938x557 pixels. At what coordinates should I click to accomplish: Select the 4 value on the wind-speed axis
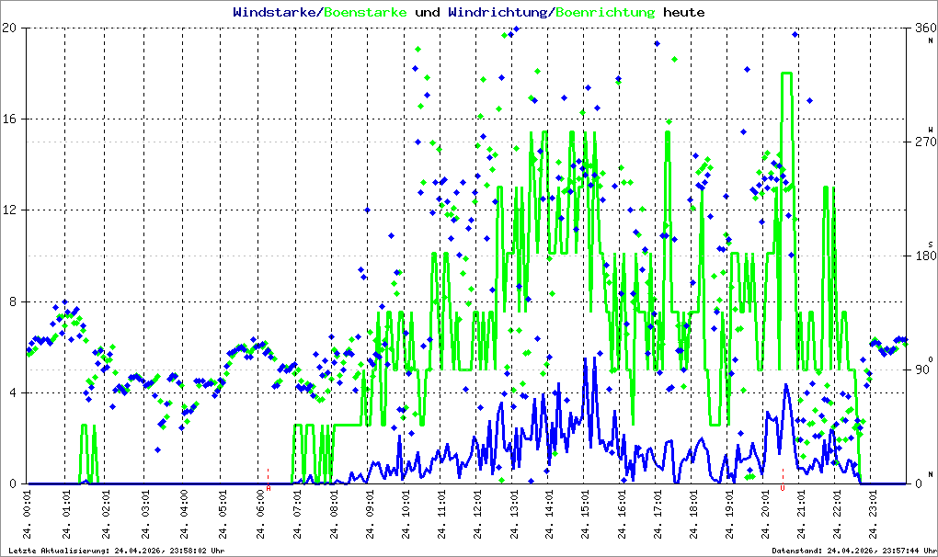[x=13, y=392]
